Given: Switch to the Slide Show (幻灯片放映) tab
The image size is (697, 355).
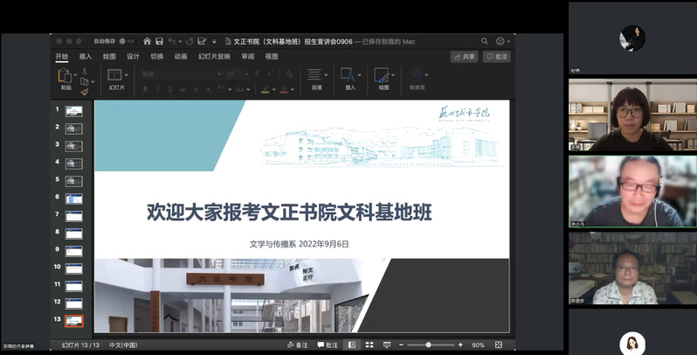Looking at the screenshot, I should (x=214, y=56).
